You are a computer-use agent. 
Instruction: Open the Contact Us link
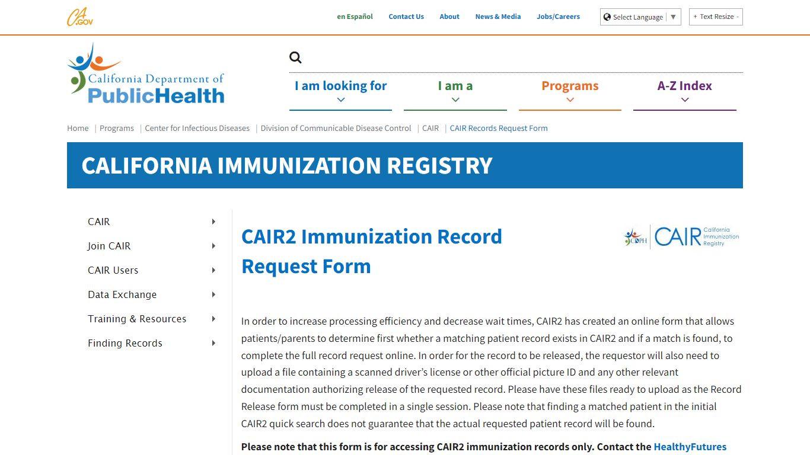click(406, 17)
